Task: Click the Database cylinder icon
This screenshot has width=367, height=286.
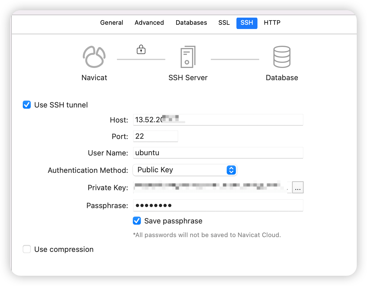Action: 282,57
